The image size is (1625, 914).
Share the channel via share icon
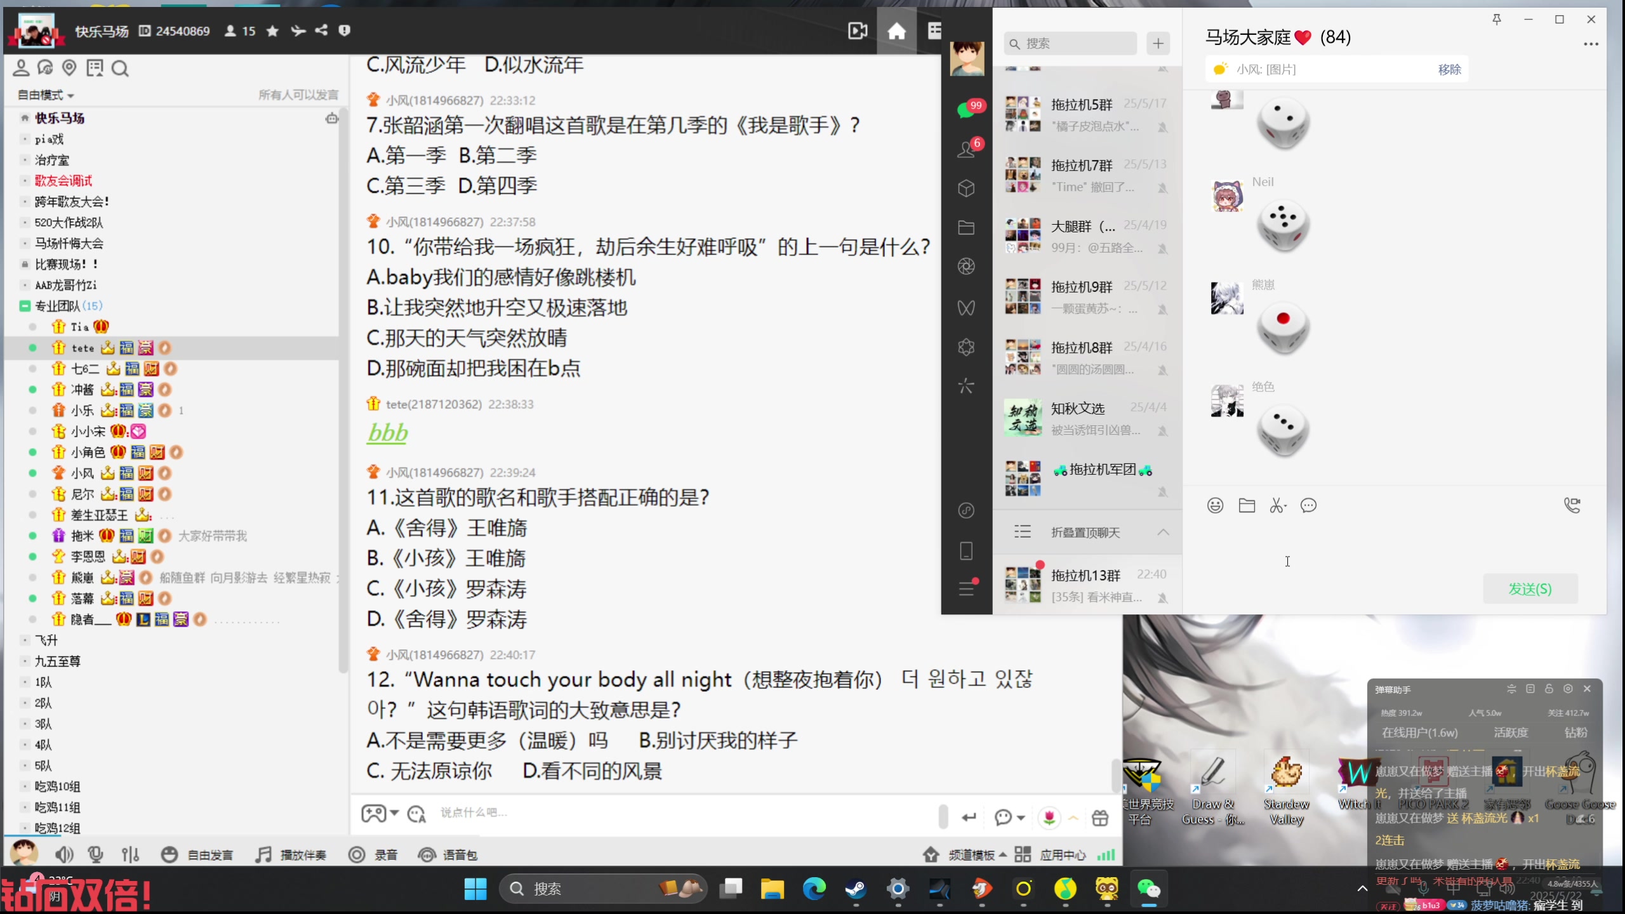click(x=321, y=30)
